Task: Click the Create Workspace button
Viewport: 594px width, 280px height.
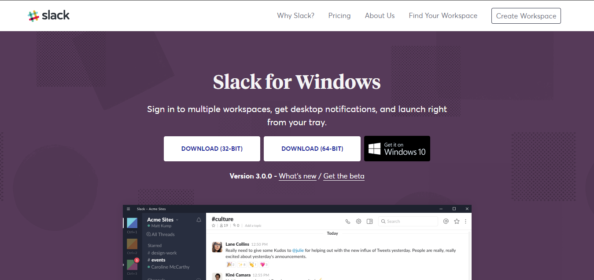Action: [x=526, y=16]
